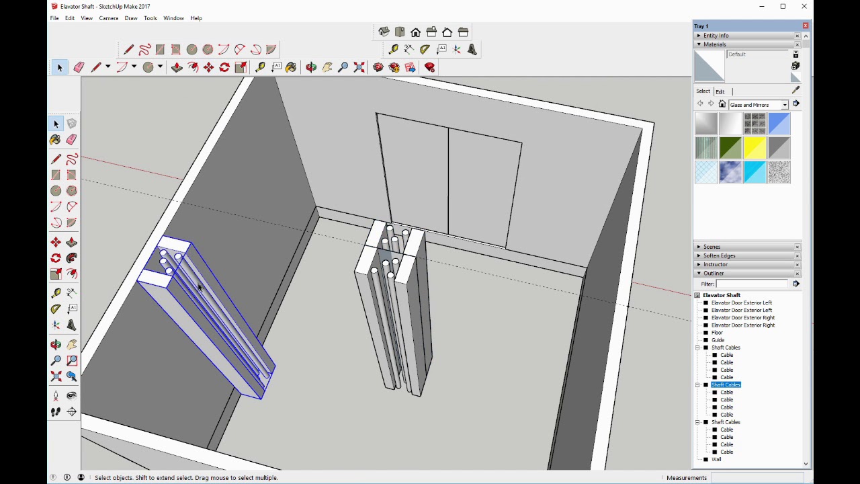The height and width of the screenshot is (484, 860).
Task: Click the Create Material icon
Action: coord(795,66)
